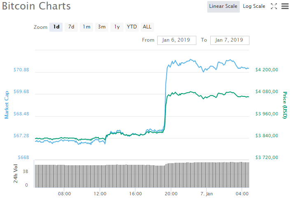The image size is (291, 199).
Task: Choose the YTD zoom option
Action: coord(132,27)
